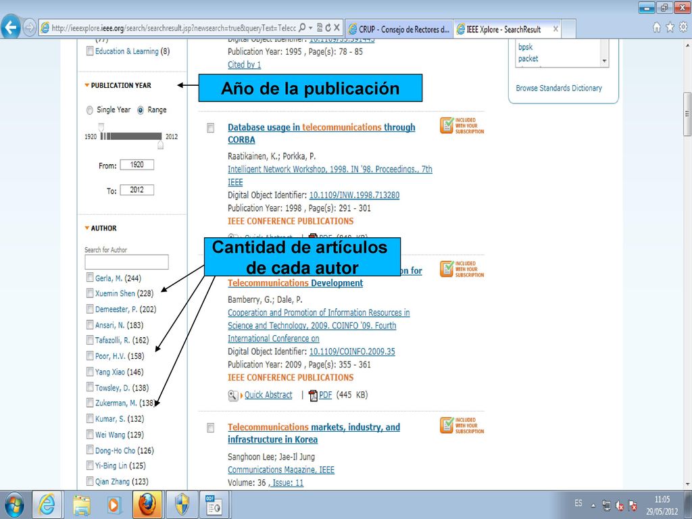Open the shield application on taskbar
Screen dimensions: 692x519
coord(182,504)
